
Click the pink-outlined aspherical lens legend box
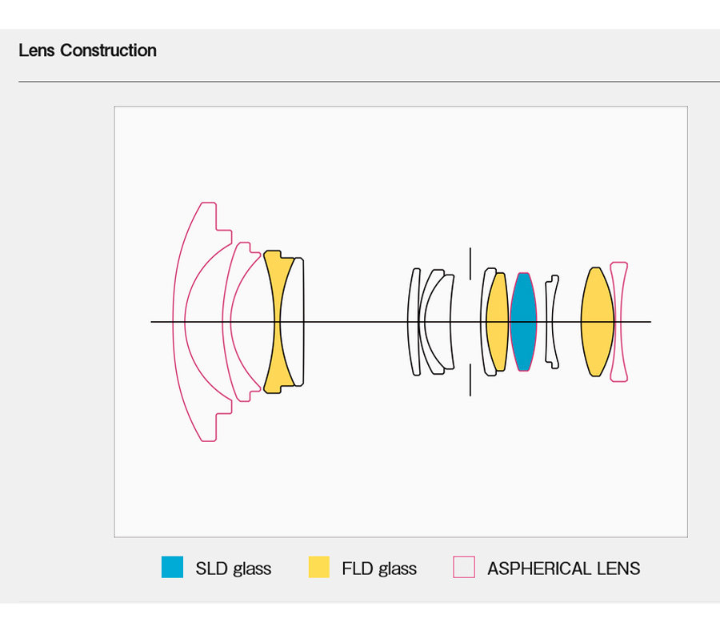coord(464,568)
